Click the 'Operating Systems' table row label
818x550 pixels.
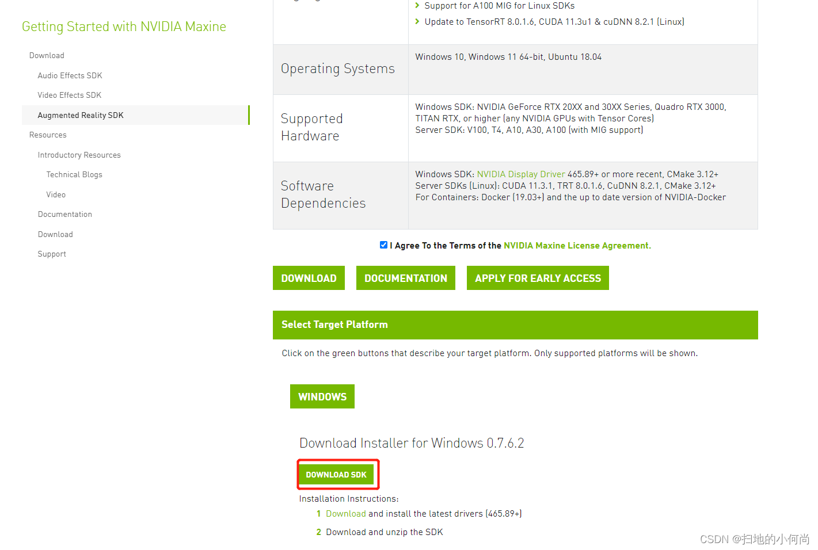click(338, 68)
